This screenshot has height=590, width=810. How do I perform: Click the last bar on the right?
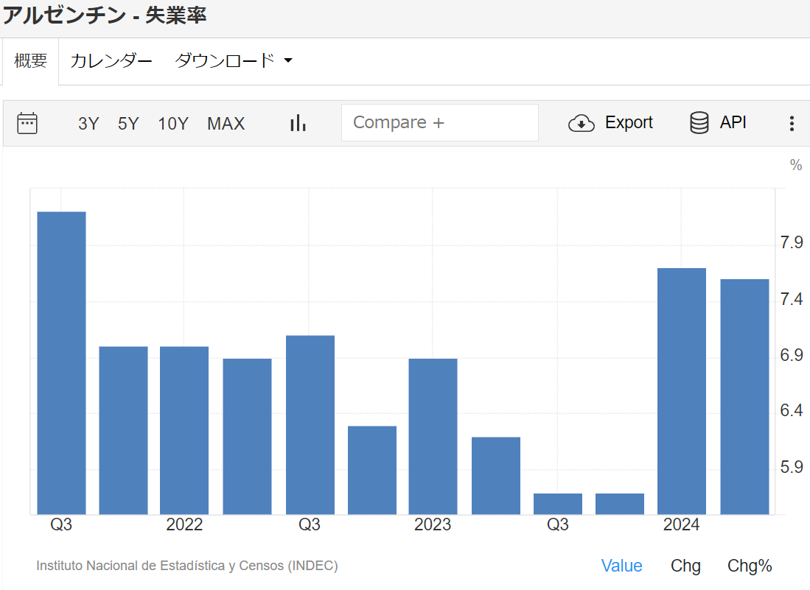click(744, 396)
